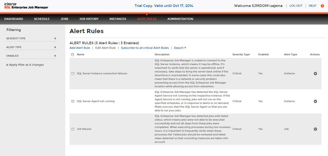Click the orange settings icon beside HELP
This screenshot has height=156, width=328.
pyautogui.click(x=322, y=6)
